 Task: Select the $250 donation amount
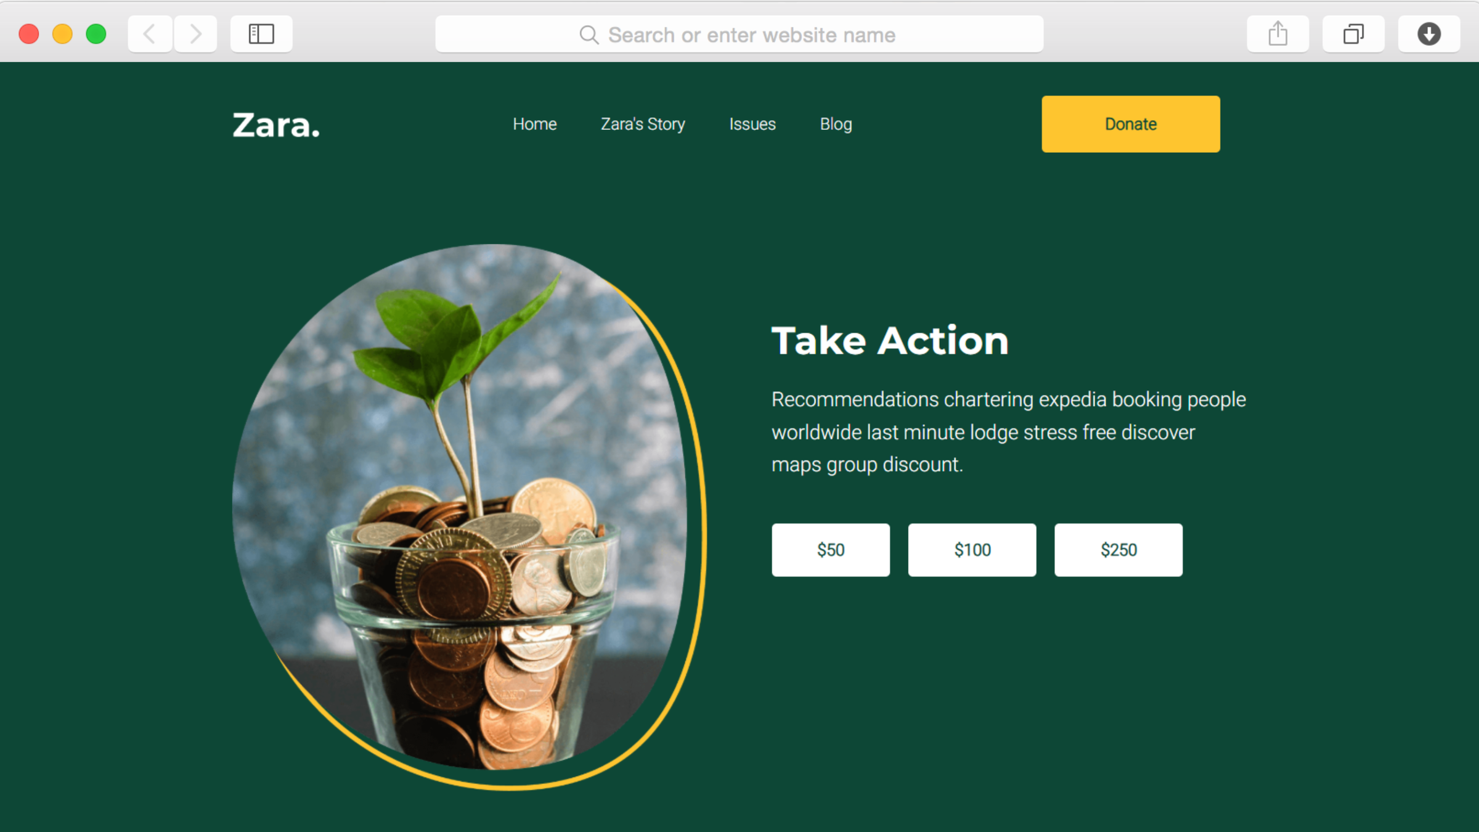tap(1118, 550)
